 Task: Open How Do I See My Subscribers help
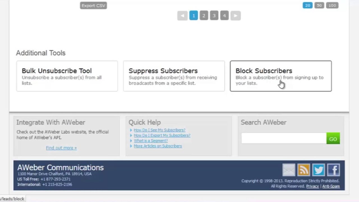[159, 130]
